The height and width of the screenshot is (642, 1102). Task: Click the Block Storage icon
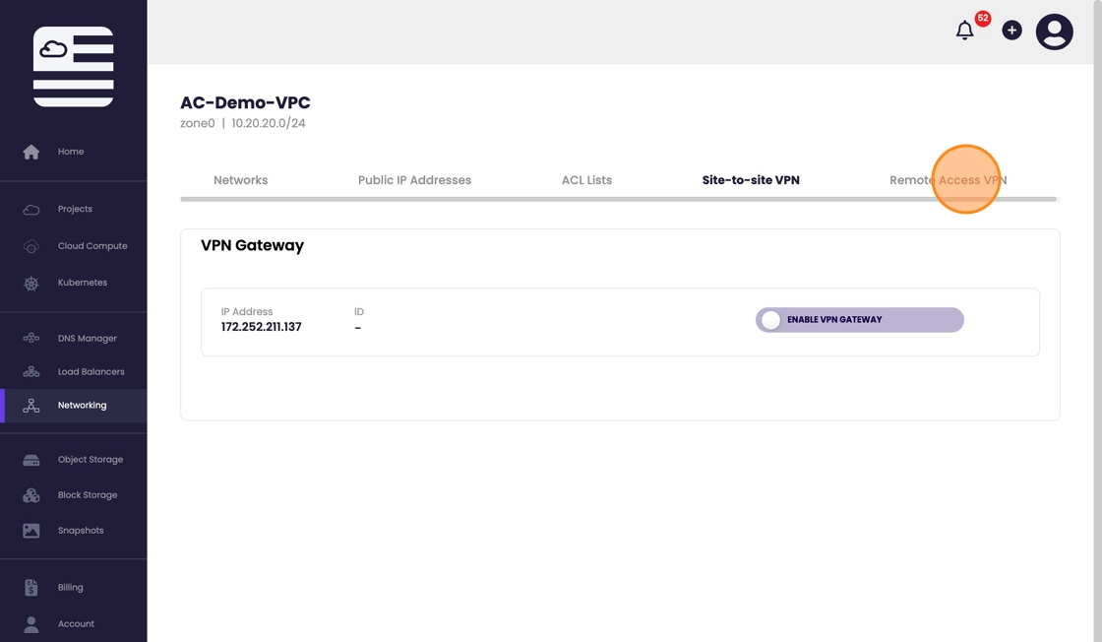tap(31, 495)
